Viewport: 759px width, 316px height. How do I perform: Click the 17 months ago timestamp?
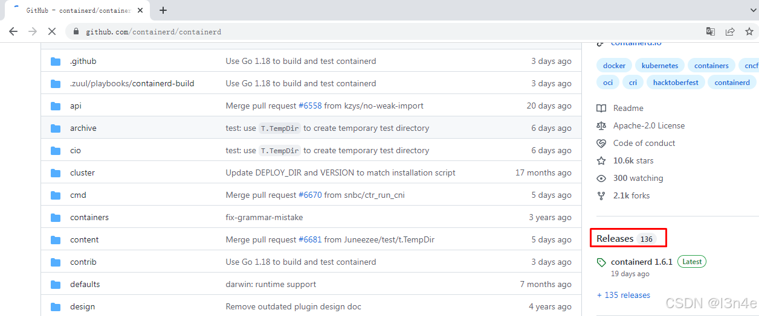(543, 172)
